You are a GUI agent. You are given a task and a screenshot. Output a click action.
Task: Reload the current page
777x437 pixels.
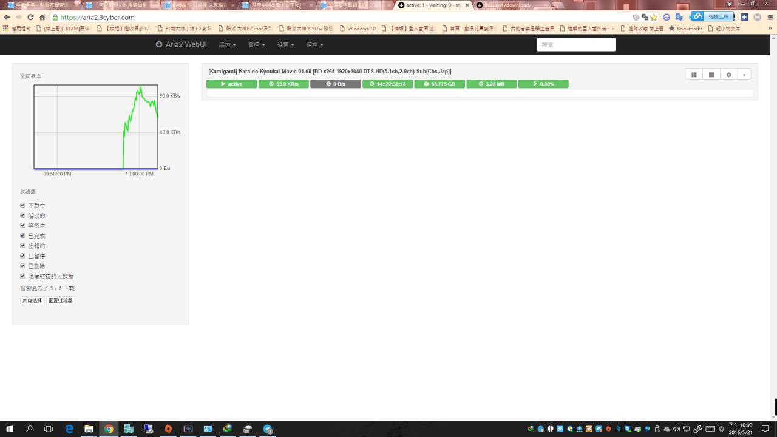[30, 17]
